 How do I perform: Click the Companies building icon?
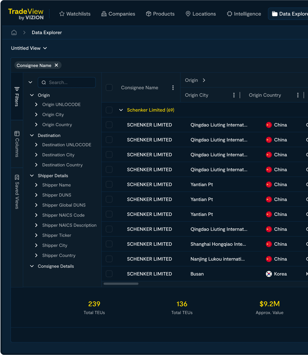104,14
